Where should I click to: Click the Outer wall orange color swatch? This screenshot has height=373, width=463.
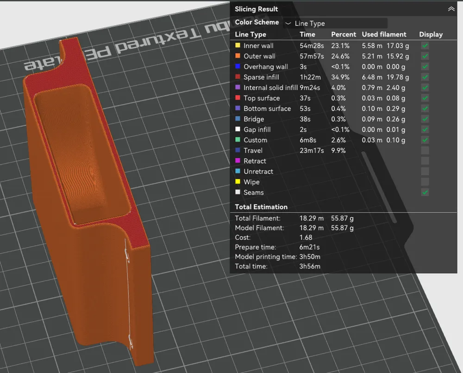238,56
